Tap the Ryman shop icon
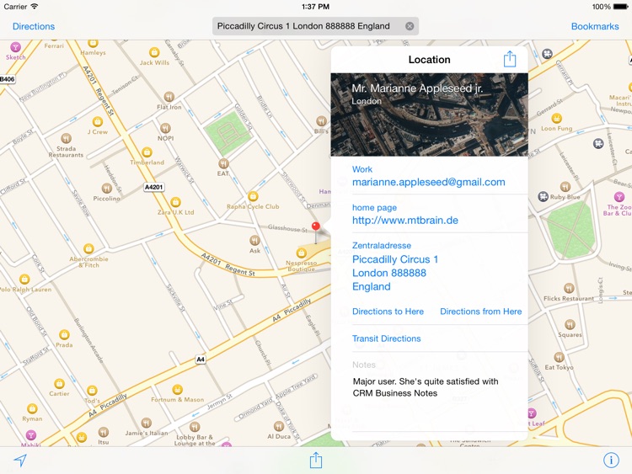Viewport: 632px width, 474px height. (32, 408)
